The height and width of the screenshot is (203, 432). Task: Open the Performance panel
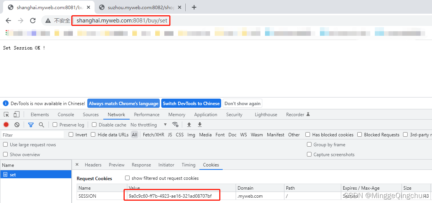click(x=146, y=114)
